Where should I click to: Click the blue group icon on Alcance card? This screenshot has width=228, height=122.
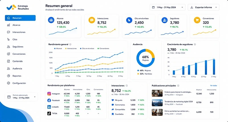(x=51, y=20)
